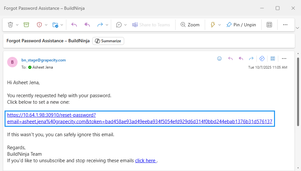Move the email to a folder

[55, 25]
